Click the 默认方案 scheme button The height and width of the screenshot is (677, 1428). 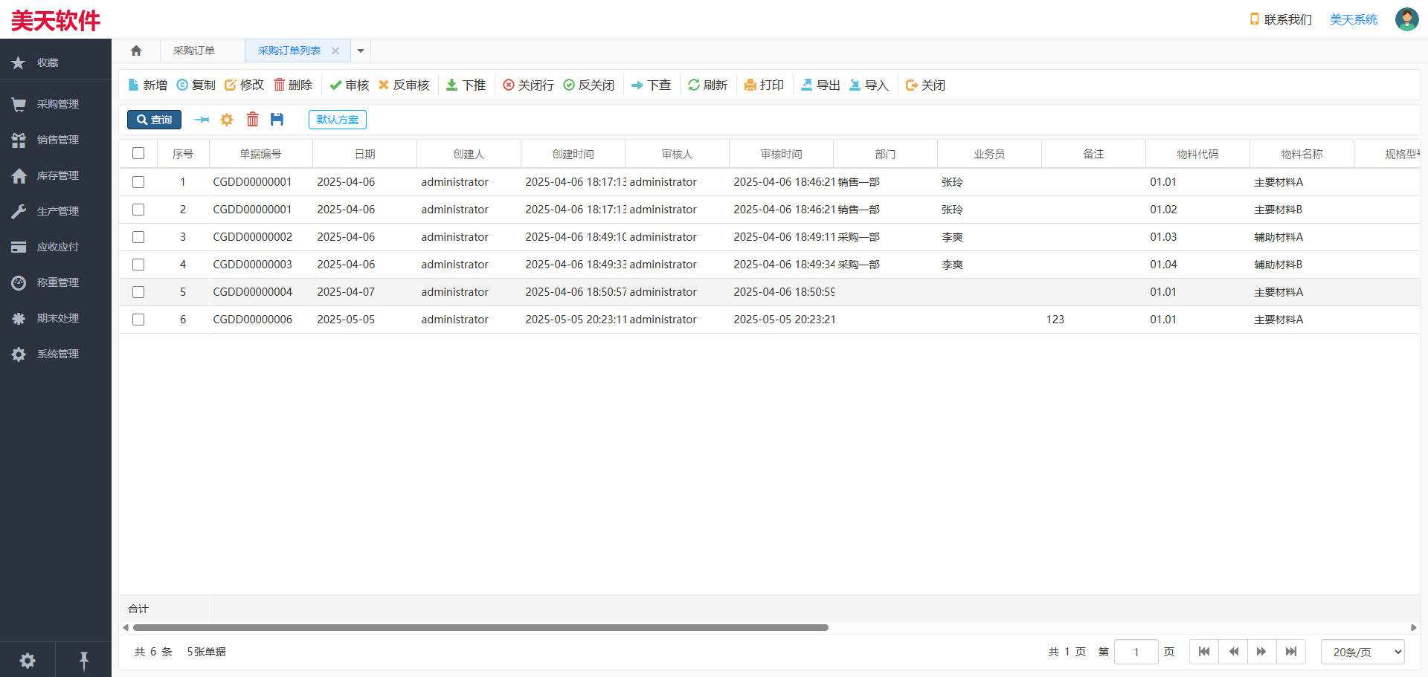click(x=338, y=119)
